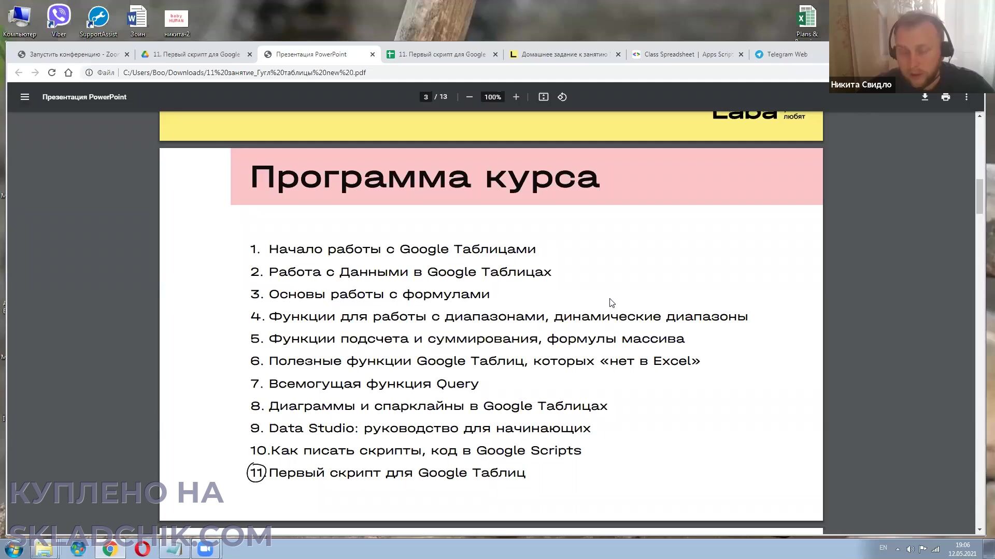Click the page number field showing 3
995x559 pixels.
coord(425,97)
